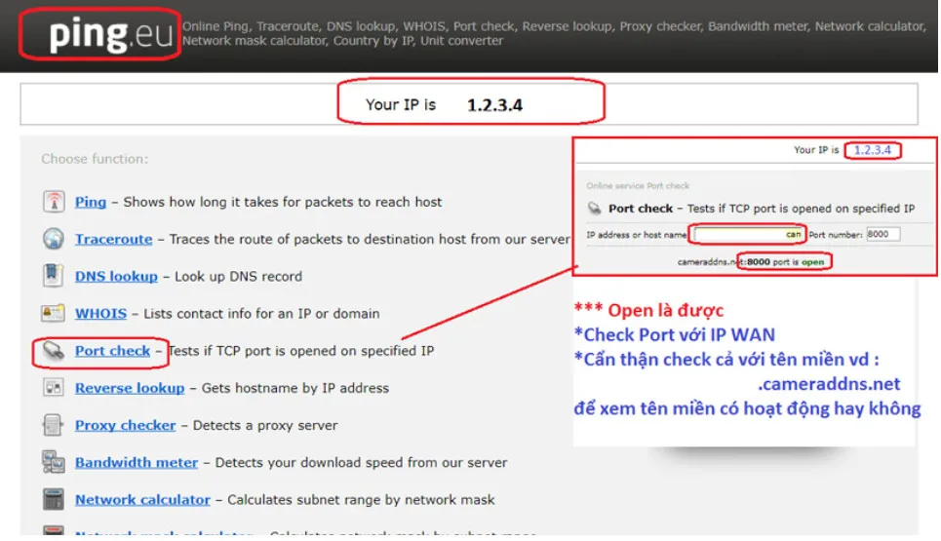Click the Proxy checker server icon
Viewport: 941px width, 541px height.
53,425
